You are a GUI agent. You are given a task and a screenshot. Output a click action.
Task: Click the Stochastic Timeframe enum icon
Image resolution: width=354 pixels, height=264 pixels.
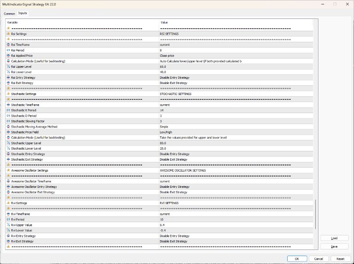click(x=8, y=105)
